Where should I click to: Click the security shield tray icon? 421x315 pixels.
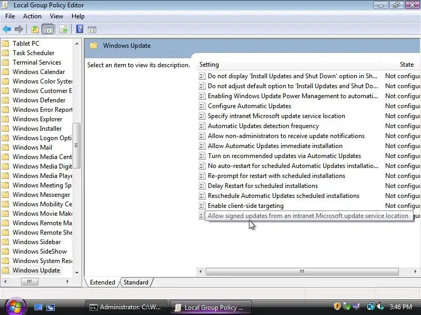tap(337, 307)
